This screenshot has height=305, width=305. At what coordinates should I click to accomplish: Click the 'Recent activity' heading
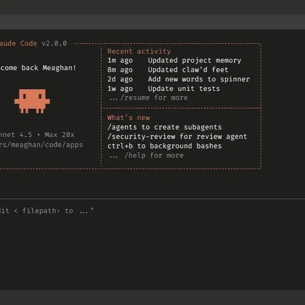pyautogui.click(x=139, y=51)
